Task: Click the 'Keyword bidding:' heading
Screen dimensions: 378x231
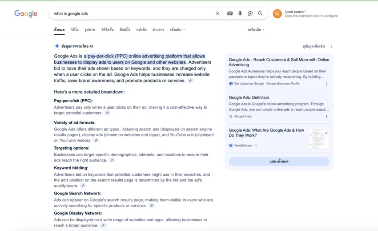Action: [71, 168]
